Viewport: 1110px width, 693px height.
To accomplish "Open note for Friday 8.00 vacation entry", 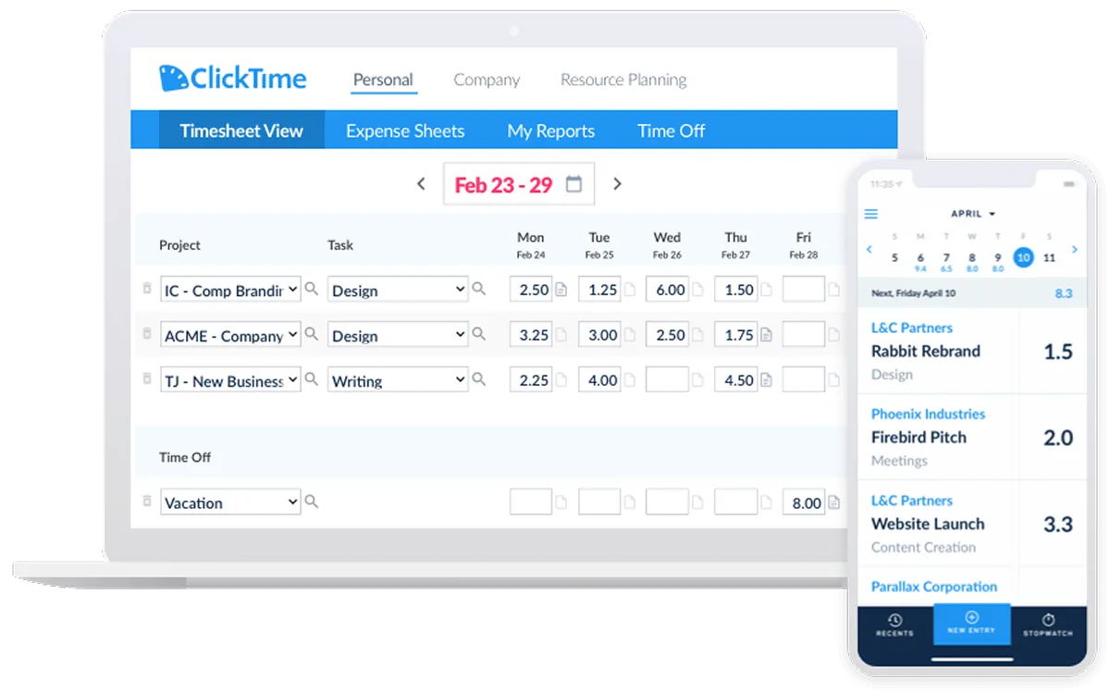I will (833, 502).
